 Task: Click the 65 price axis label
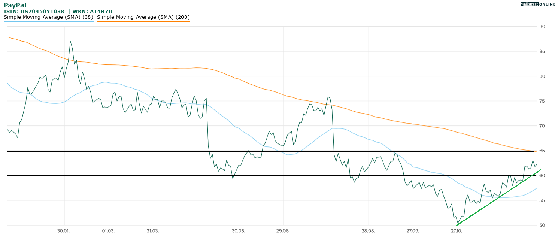click(542, 151)
